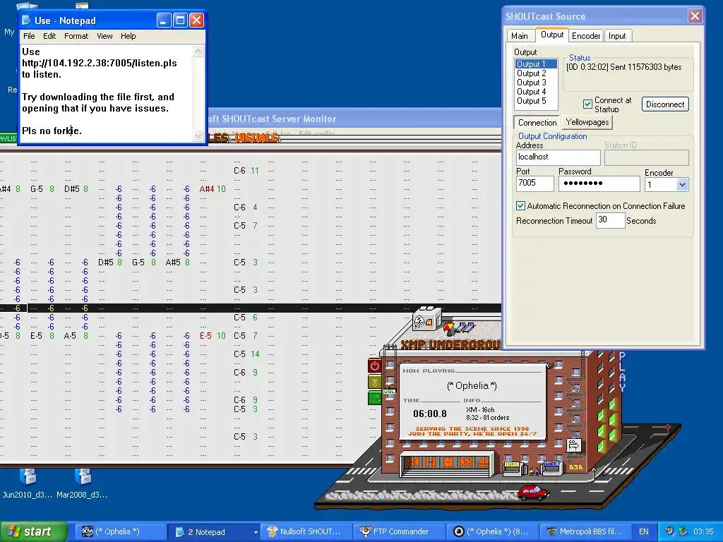
Task: Click the Reconnection Timeout field
Action: (x=610, y=220)
